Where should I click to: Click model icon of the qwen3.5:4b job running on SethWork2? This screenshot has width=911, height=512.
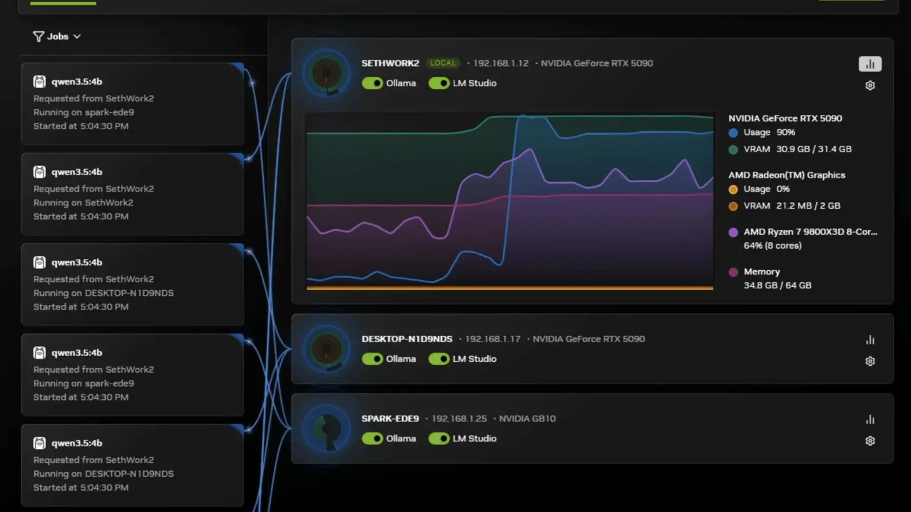pyautogui.click(x=39, y=172)
